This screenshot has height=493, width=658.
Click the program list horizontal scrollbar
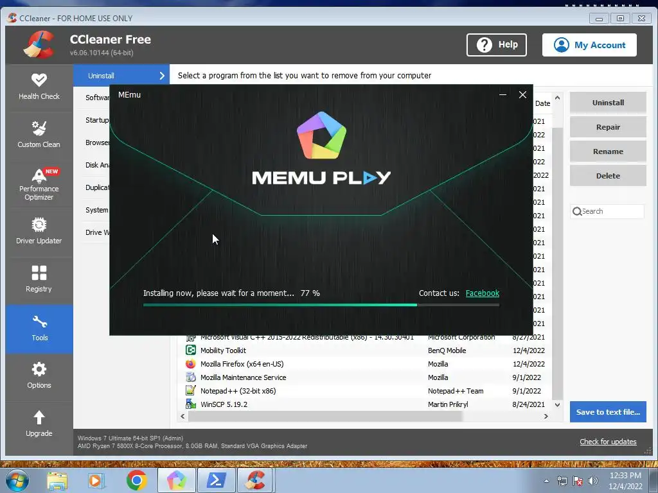pos(325,416)
